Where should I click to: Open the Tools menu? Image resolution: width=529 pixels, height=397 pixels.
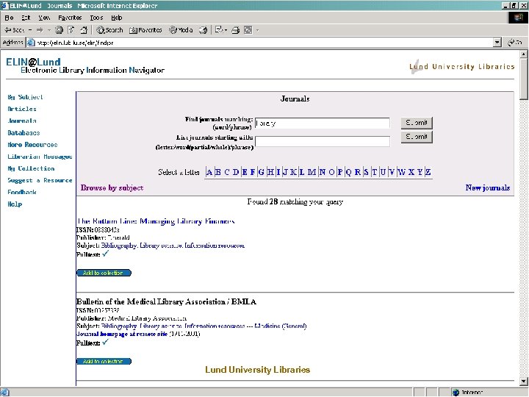96,18
